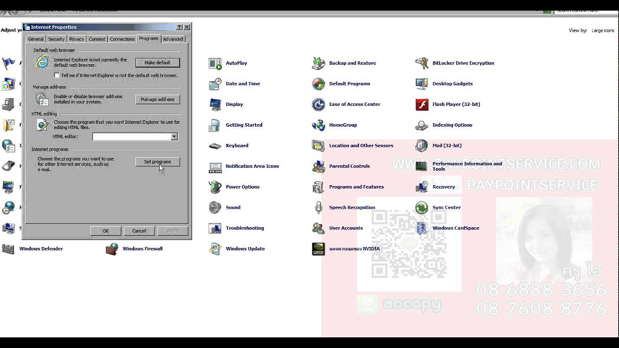
Task: Open the Getting Started icon
Action: coord(215,125)
